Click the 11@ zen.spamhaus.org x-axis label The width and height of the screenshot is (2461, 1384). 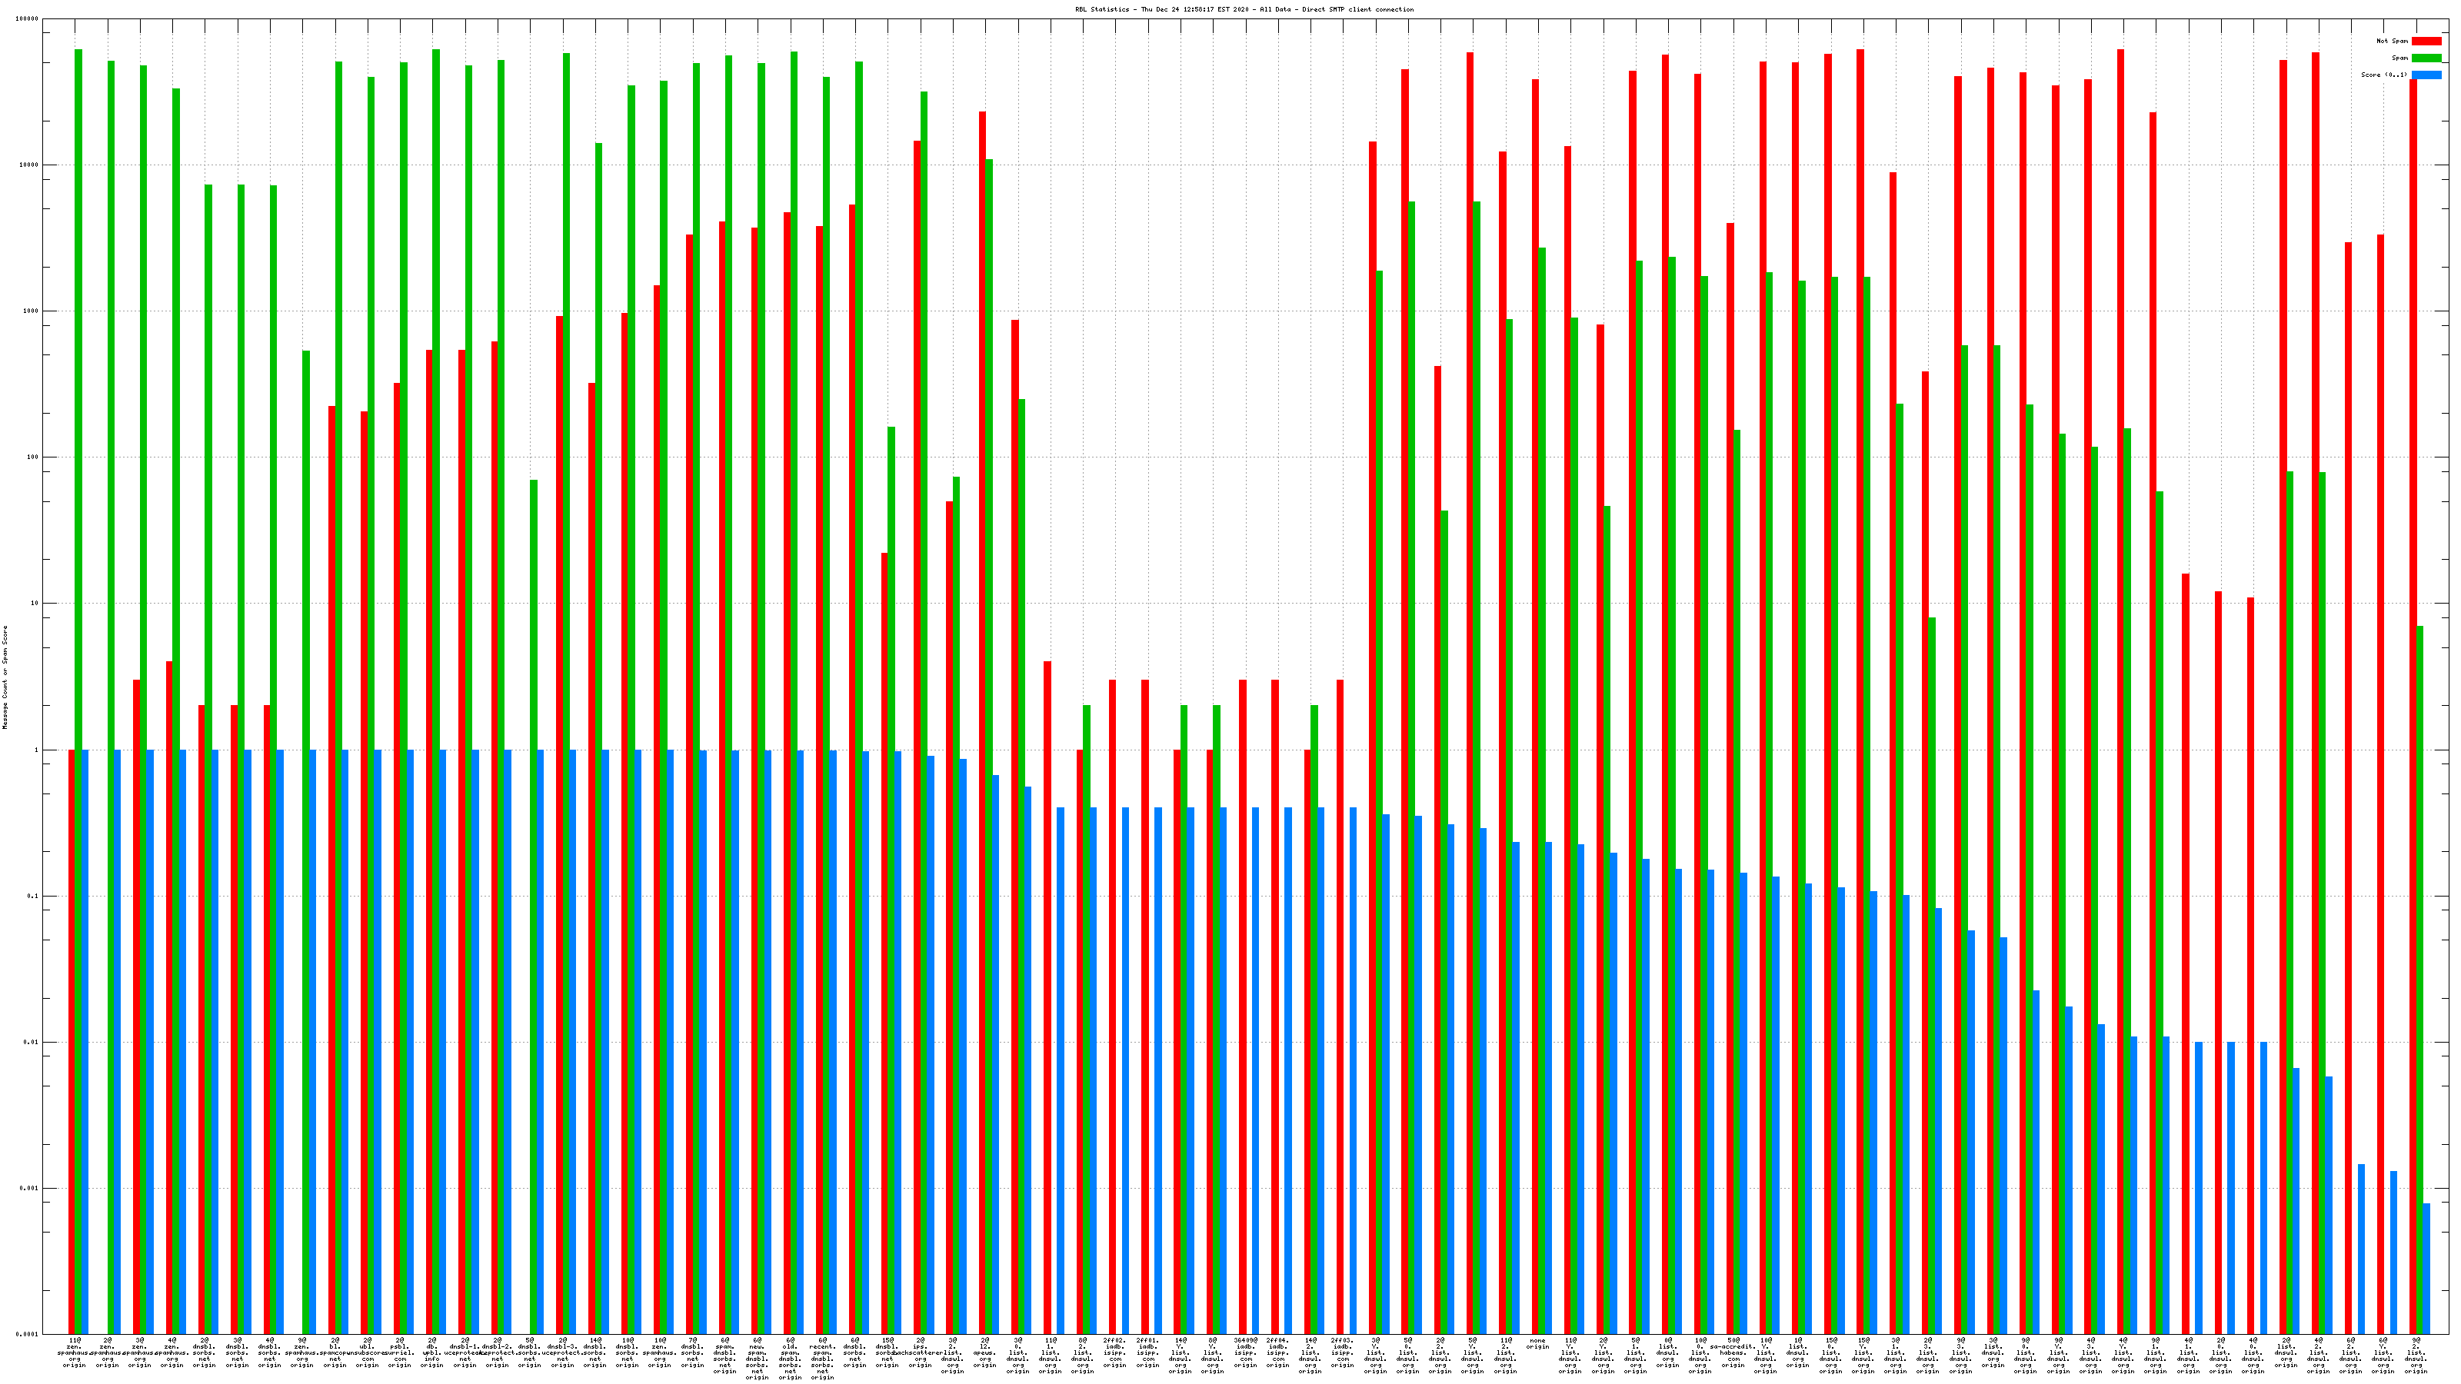point(75,1352)
